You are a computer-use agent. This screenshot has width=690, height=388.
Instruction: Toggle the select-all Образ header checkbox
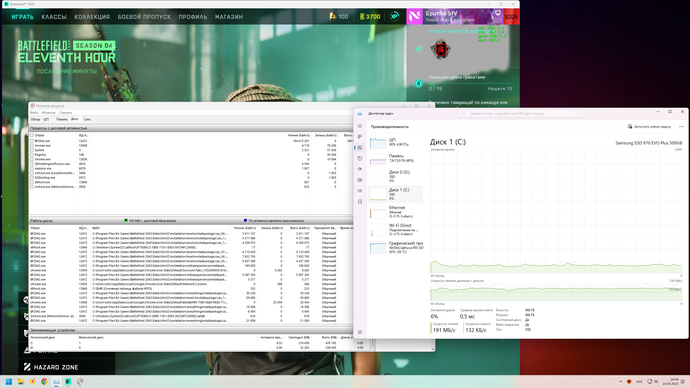tap(32, 135)
